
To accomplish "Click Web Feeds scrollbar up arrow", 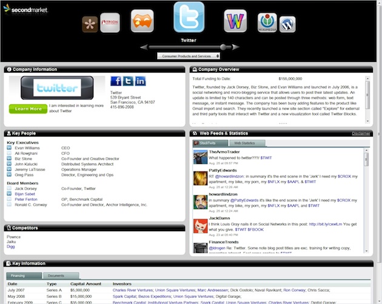I will (x=366, y=150).
